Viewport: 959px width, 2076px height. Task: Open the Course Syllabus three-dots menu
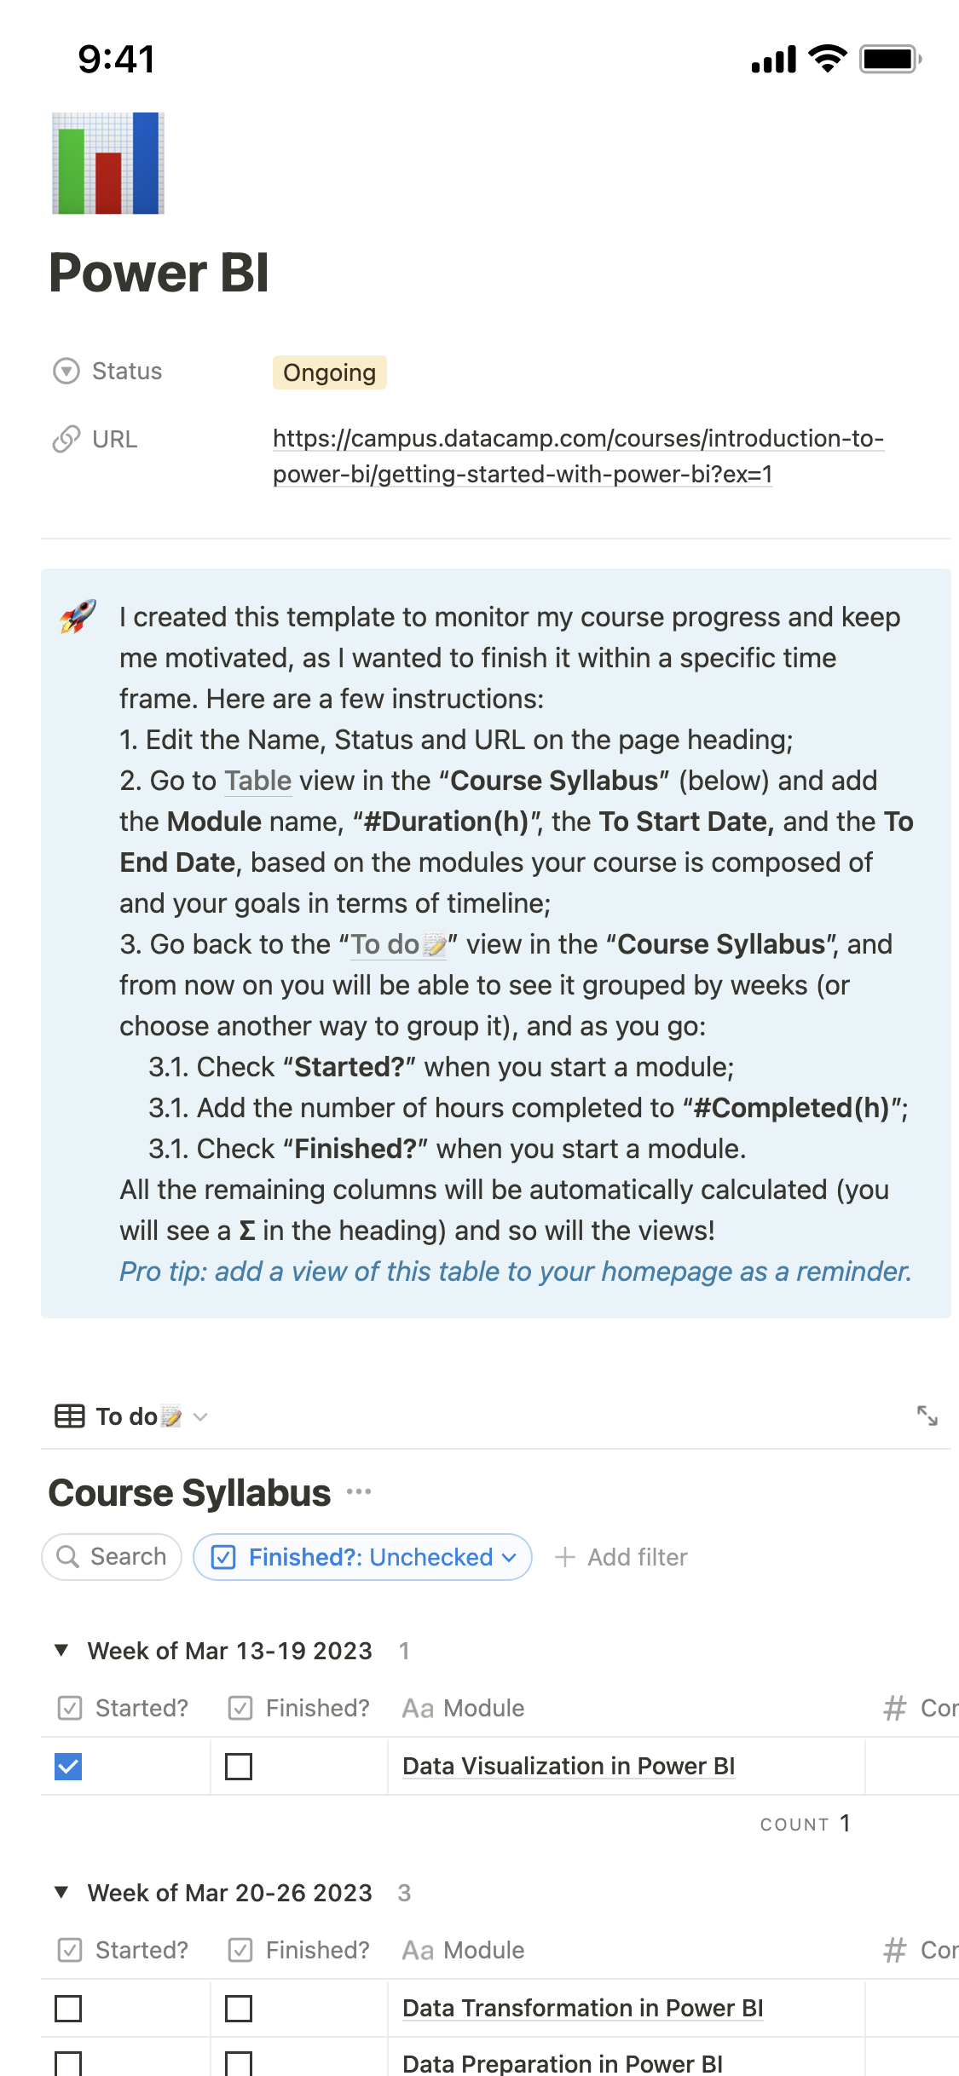point(359,1491)
